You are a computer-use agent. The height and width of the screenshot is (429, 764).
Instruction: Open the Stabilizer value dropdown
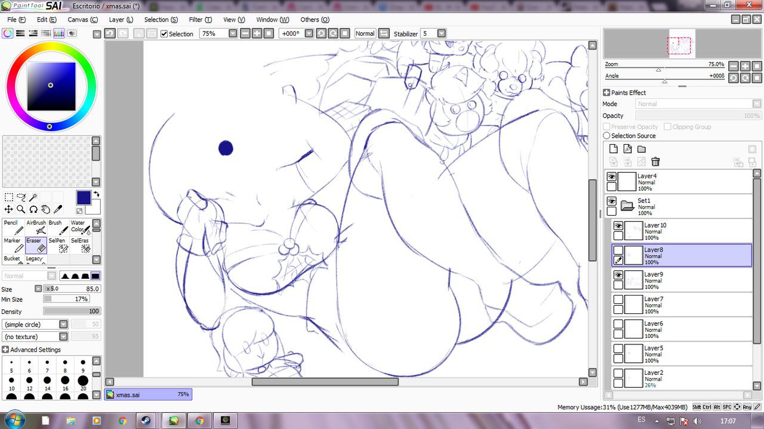point(442,33)
